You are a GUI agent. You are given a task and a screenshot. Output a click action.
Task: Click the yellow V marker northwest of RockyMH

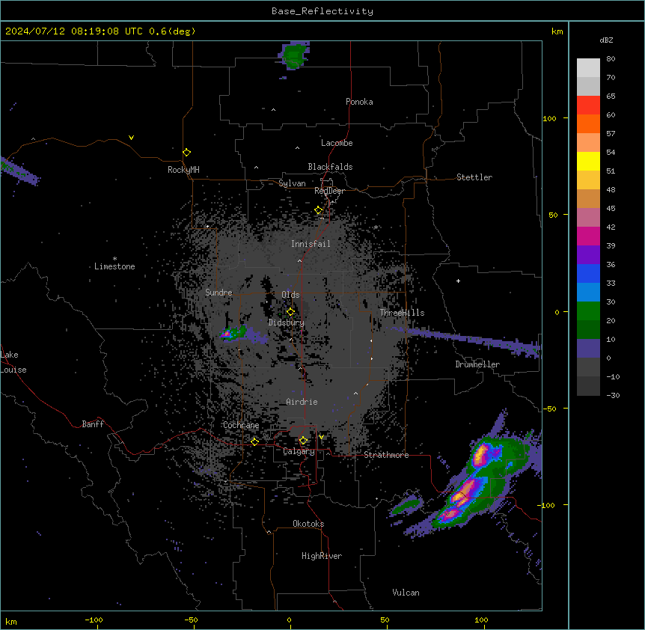tap(131, 138)
